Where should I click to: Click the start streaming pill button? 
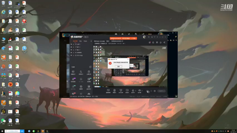coord(161,91)
